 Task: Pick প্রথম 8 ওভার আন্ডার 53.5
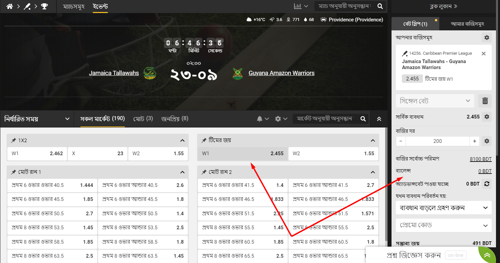tap(143, 228)
